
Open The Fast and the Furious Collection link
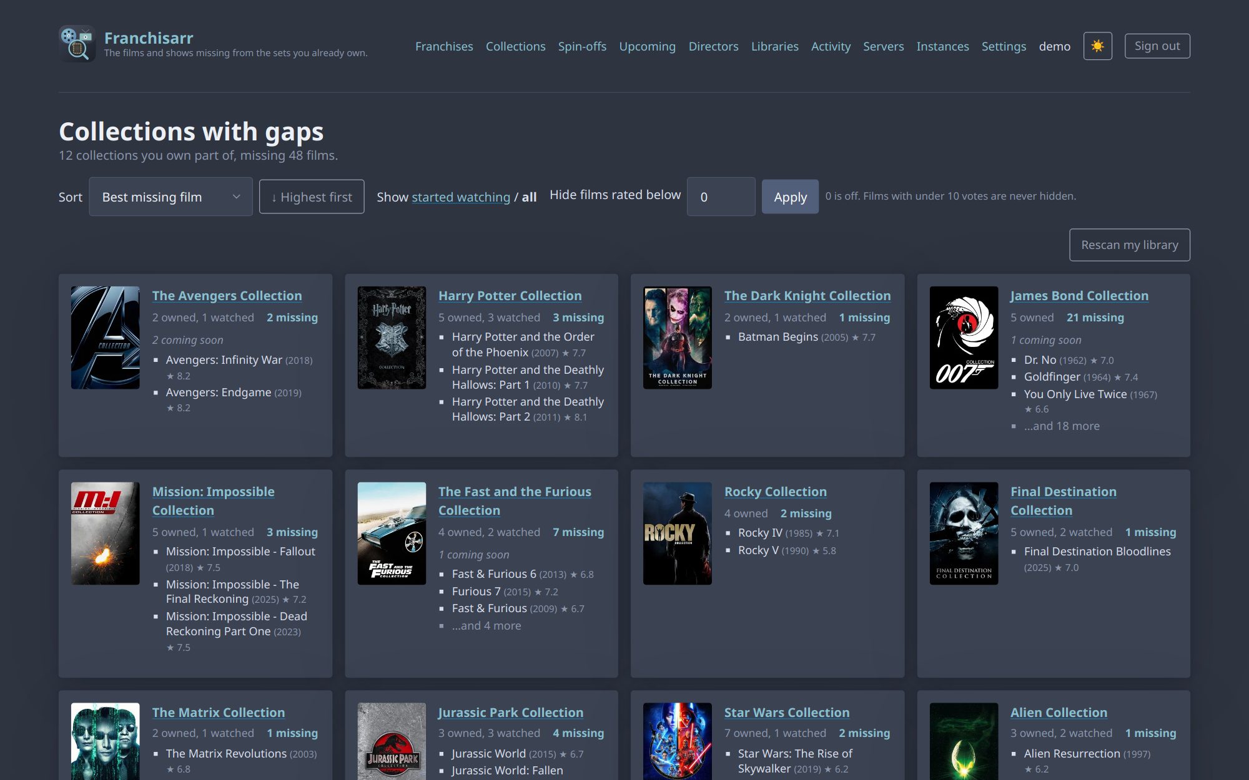point(515,501)
